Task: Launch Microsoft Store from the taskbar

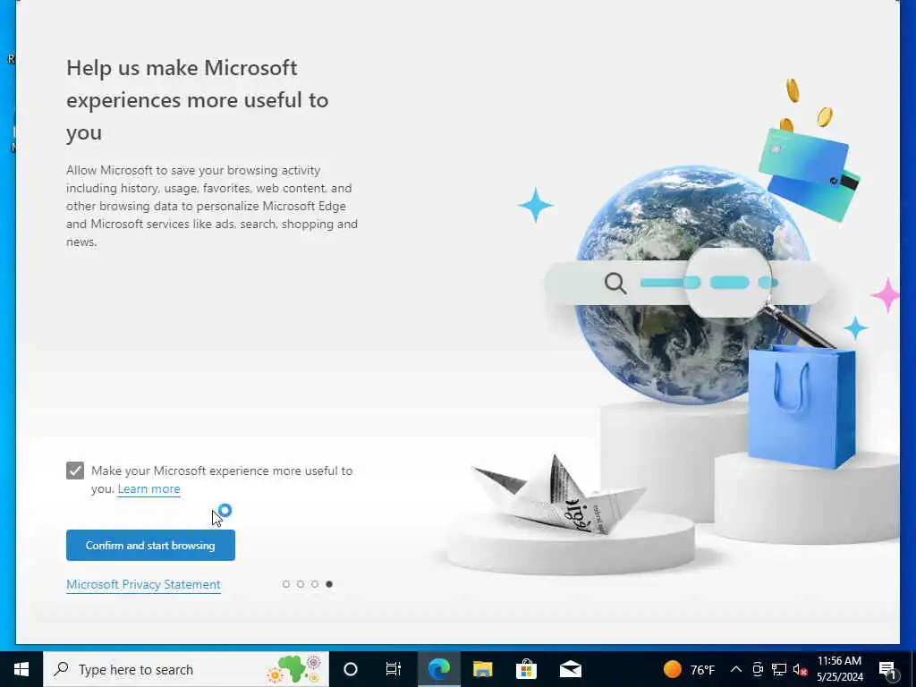Action: (x=526, y=669)
